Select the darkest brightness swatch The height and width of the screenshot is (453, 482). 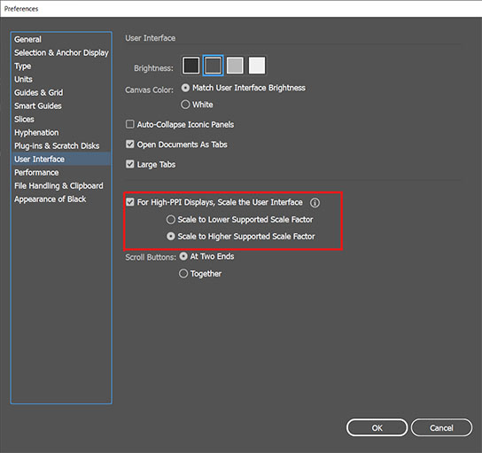[190, 66]
